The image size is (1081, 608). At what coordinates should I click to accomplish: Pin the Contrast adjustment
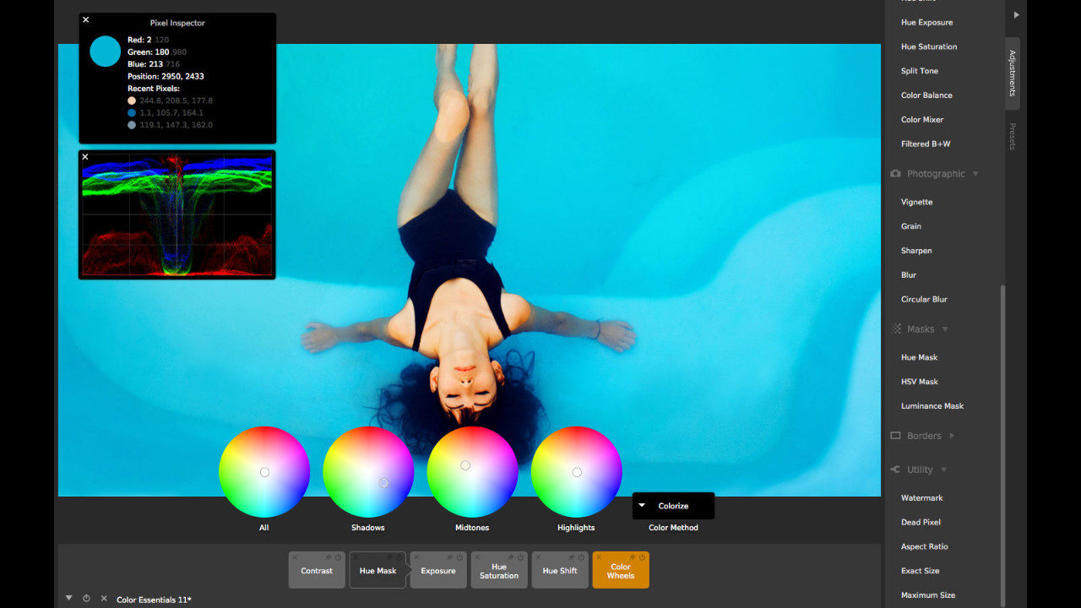pyautogui.click(x=328, y=556)
